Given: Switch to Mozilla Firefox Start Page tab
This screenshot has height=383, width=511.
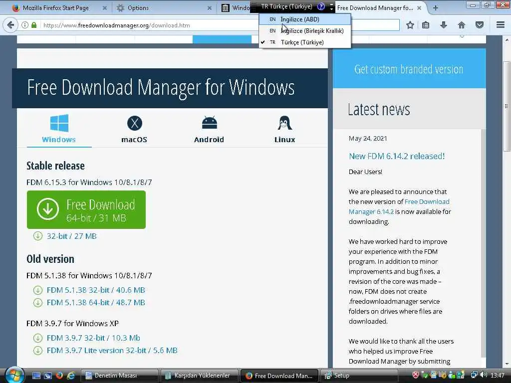Looking at the screenshot, I should [x=55, y=8].
